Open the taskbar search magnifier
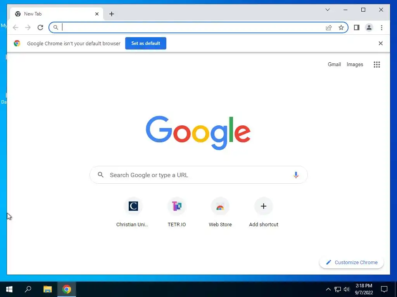This screenshot has height=297, width=397. [28, 289]
